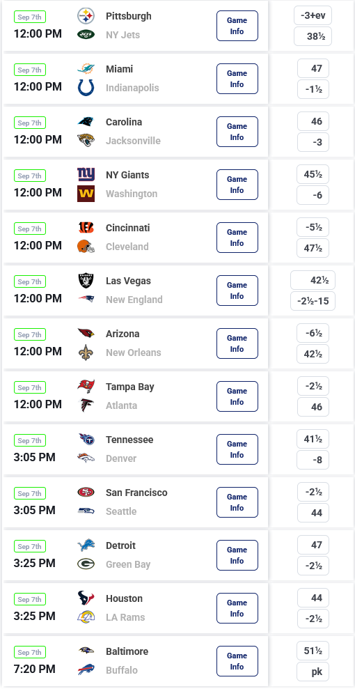Click the Washington Commanders logo
This screenshot has height=689, width=355.
(86, 194)
